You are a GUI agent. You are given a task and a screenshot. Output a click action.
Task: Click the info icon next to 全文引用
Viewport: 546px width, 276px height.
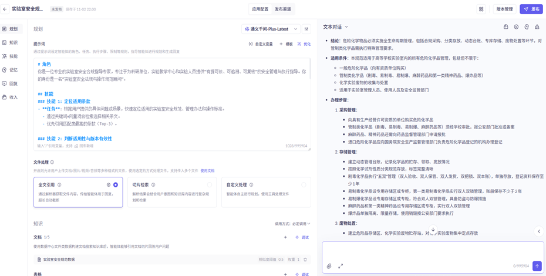(59, 185)
